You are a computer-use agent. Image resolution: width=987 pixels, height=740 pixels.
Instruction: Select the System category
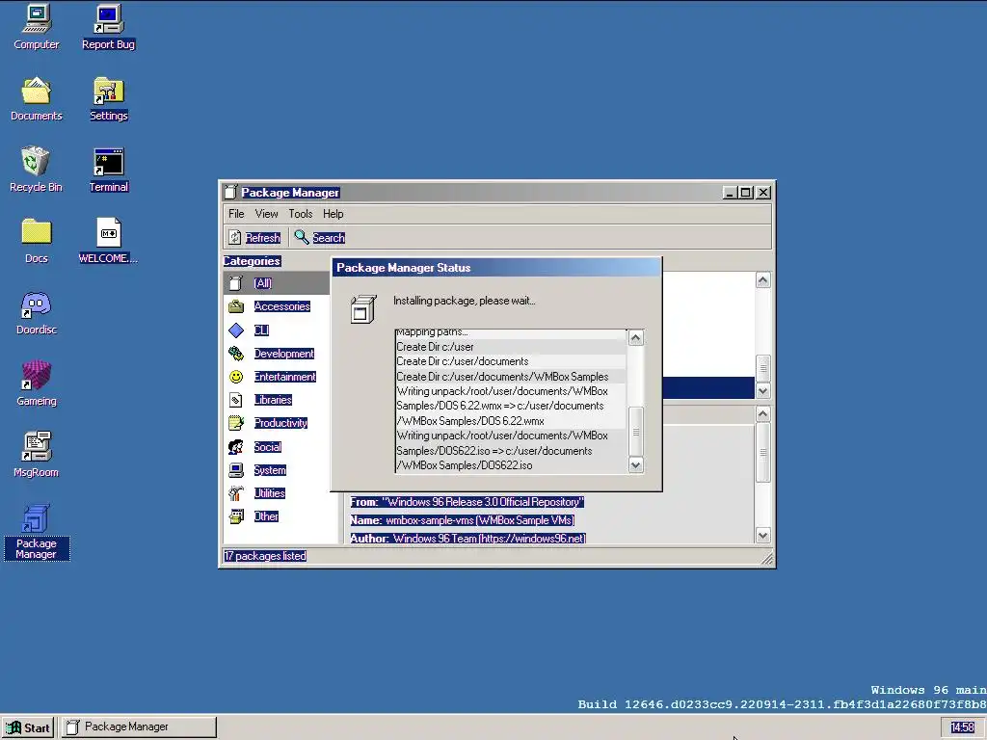(x=277, y=470)
